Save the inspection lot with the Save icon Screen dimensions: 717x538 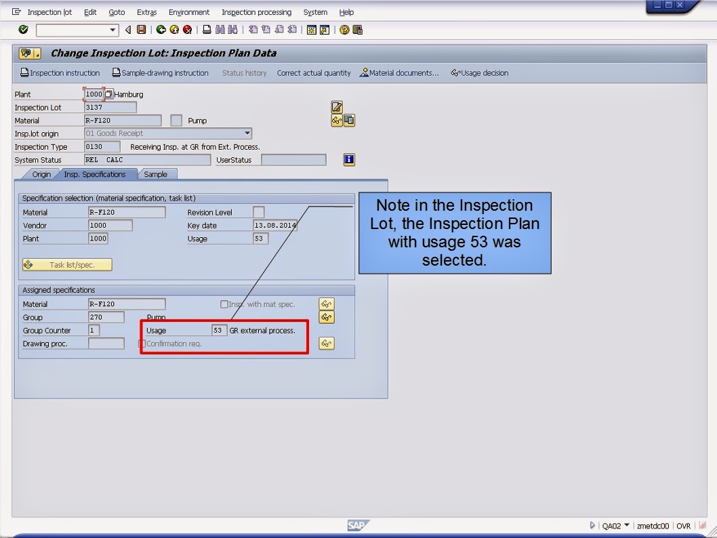coord(141,30)
